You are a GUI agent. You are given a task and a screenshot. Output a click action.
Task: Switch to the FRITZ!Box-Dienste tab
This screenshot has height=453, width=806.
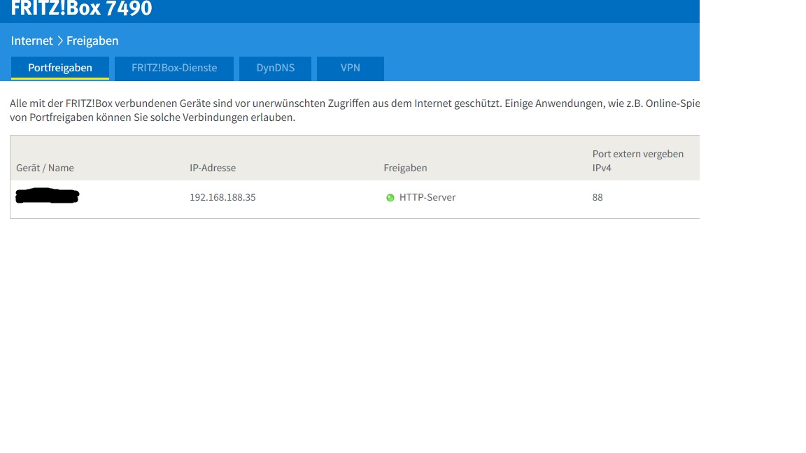pyautogui.click(x=174, y=69)
